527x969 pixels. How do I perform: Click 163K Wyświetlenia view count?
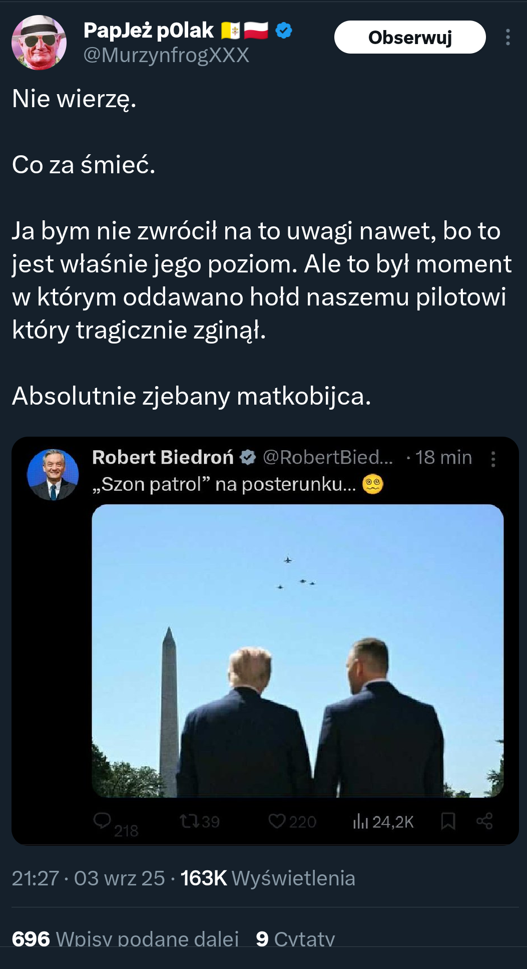tap(268, 878)
